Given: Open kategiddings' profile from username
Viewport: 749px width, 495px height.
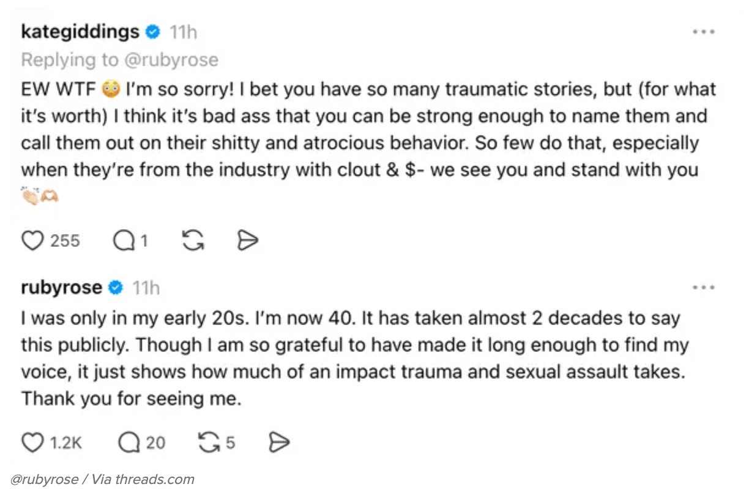Looking at the screenshot, I should pos(81,32).
